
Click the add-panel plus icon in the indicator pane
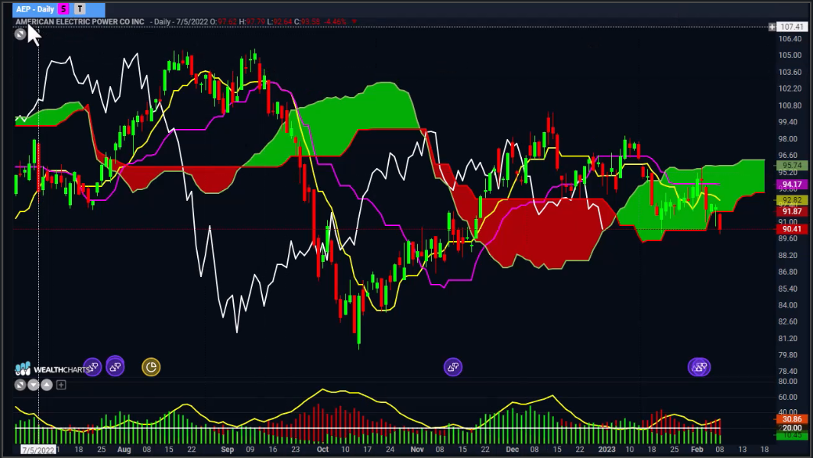[61, 385]
